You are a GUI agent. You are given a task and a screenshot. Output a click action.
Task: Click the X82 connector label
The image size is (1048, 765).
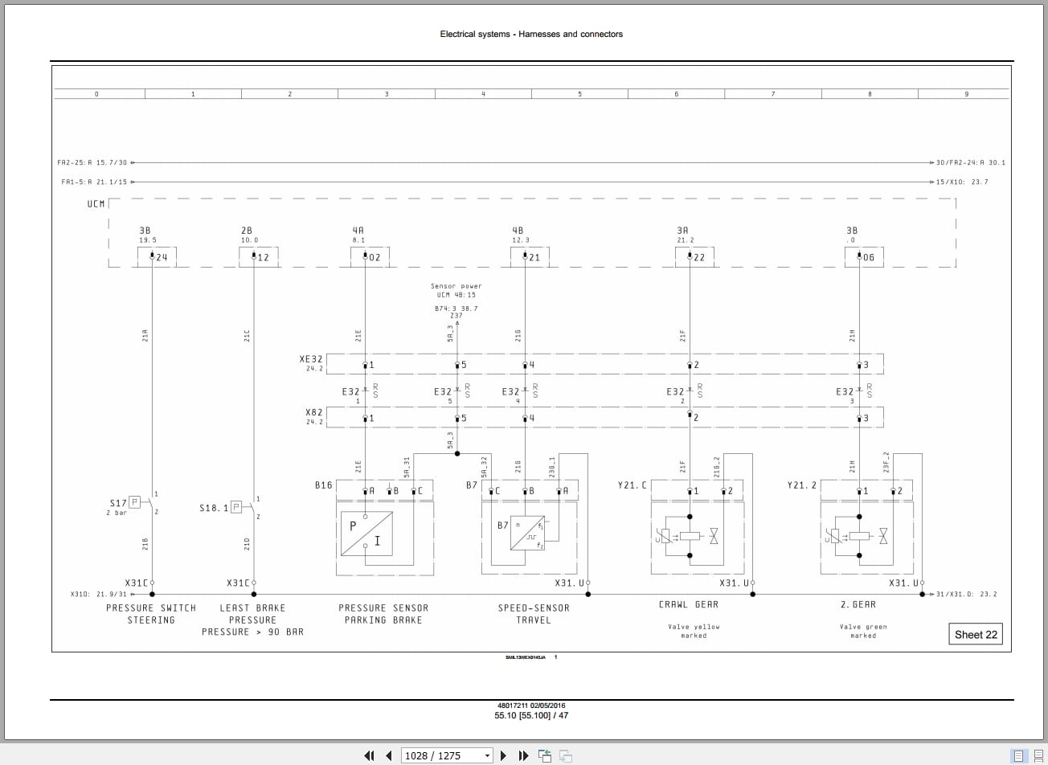[313, 412]
